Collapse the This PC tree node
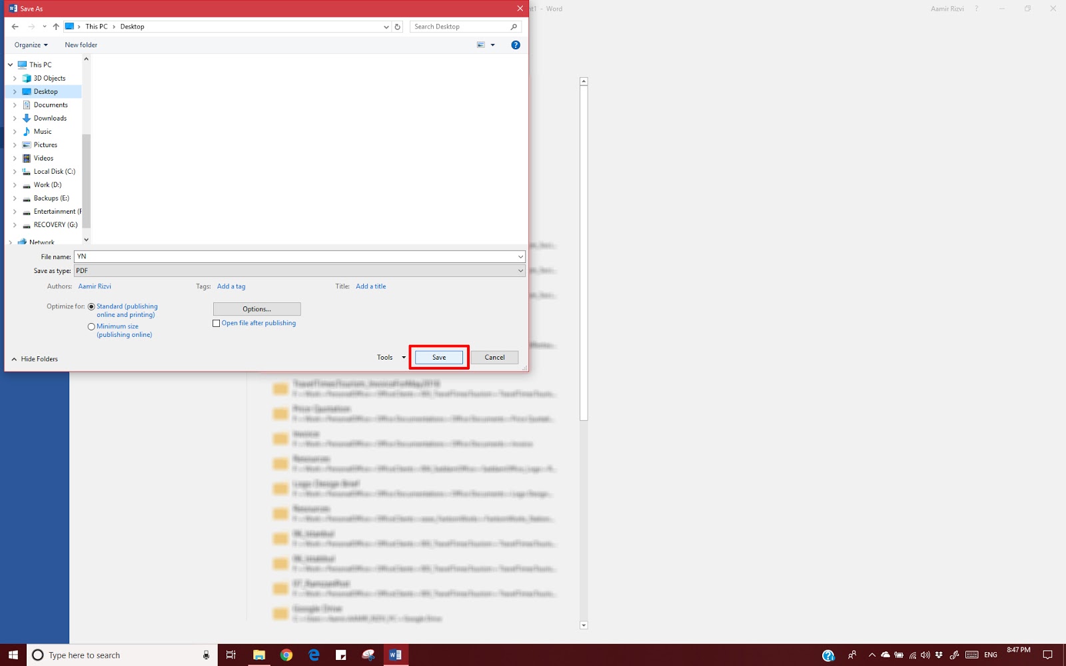This screenshot has height=666, width=1066. coord(10,65)
